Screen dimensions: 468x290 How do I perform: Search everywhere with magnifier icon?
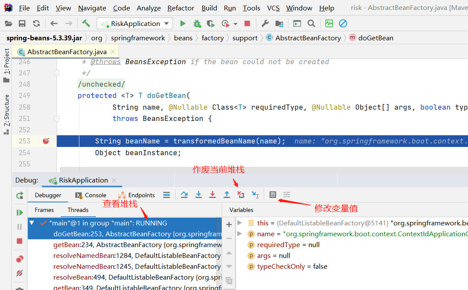tap(311, 23)
